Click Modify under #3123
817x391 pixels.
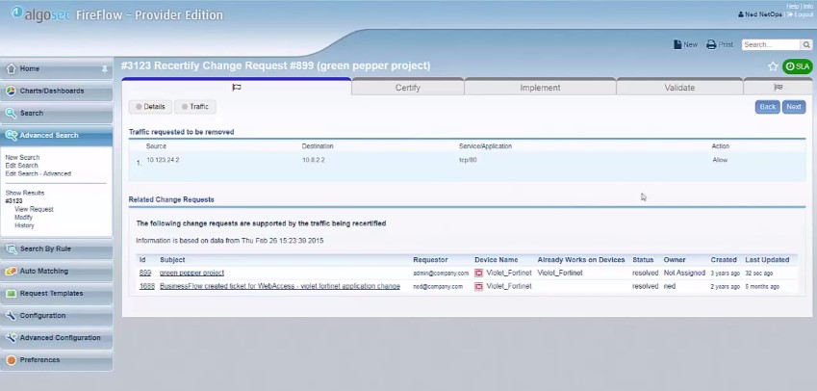tap(23, 218)
